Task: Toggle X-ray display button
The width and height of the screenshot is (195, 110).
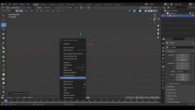Action: click(x=146, y=11)
